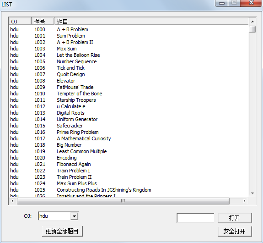The image size is (263, 243).
Task: Click the vertical scrollbar up arrow
Action: (x=252, y=22)
